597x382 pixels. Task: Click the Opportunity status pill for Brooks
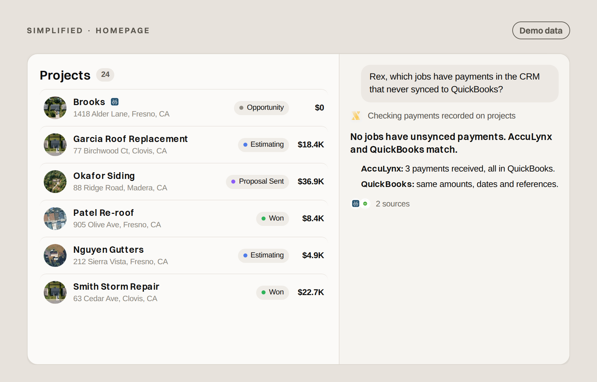pos(262,108)
